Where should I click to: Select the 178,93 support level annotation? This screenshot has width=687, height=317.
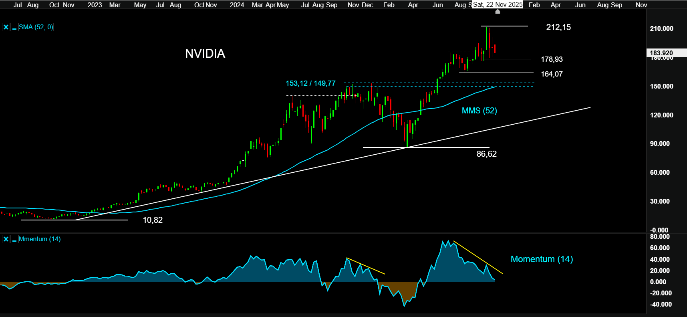click(x=552, y=59)
